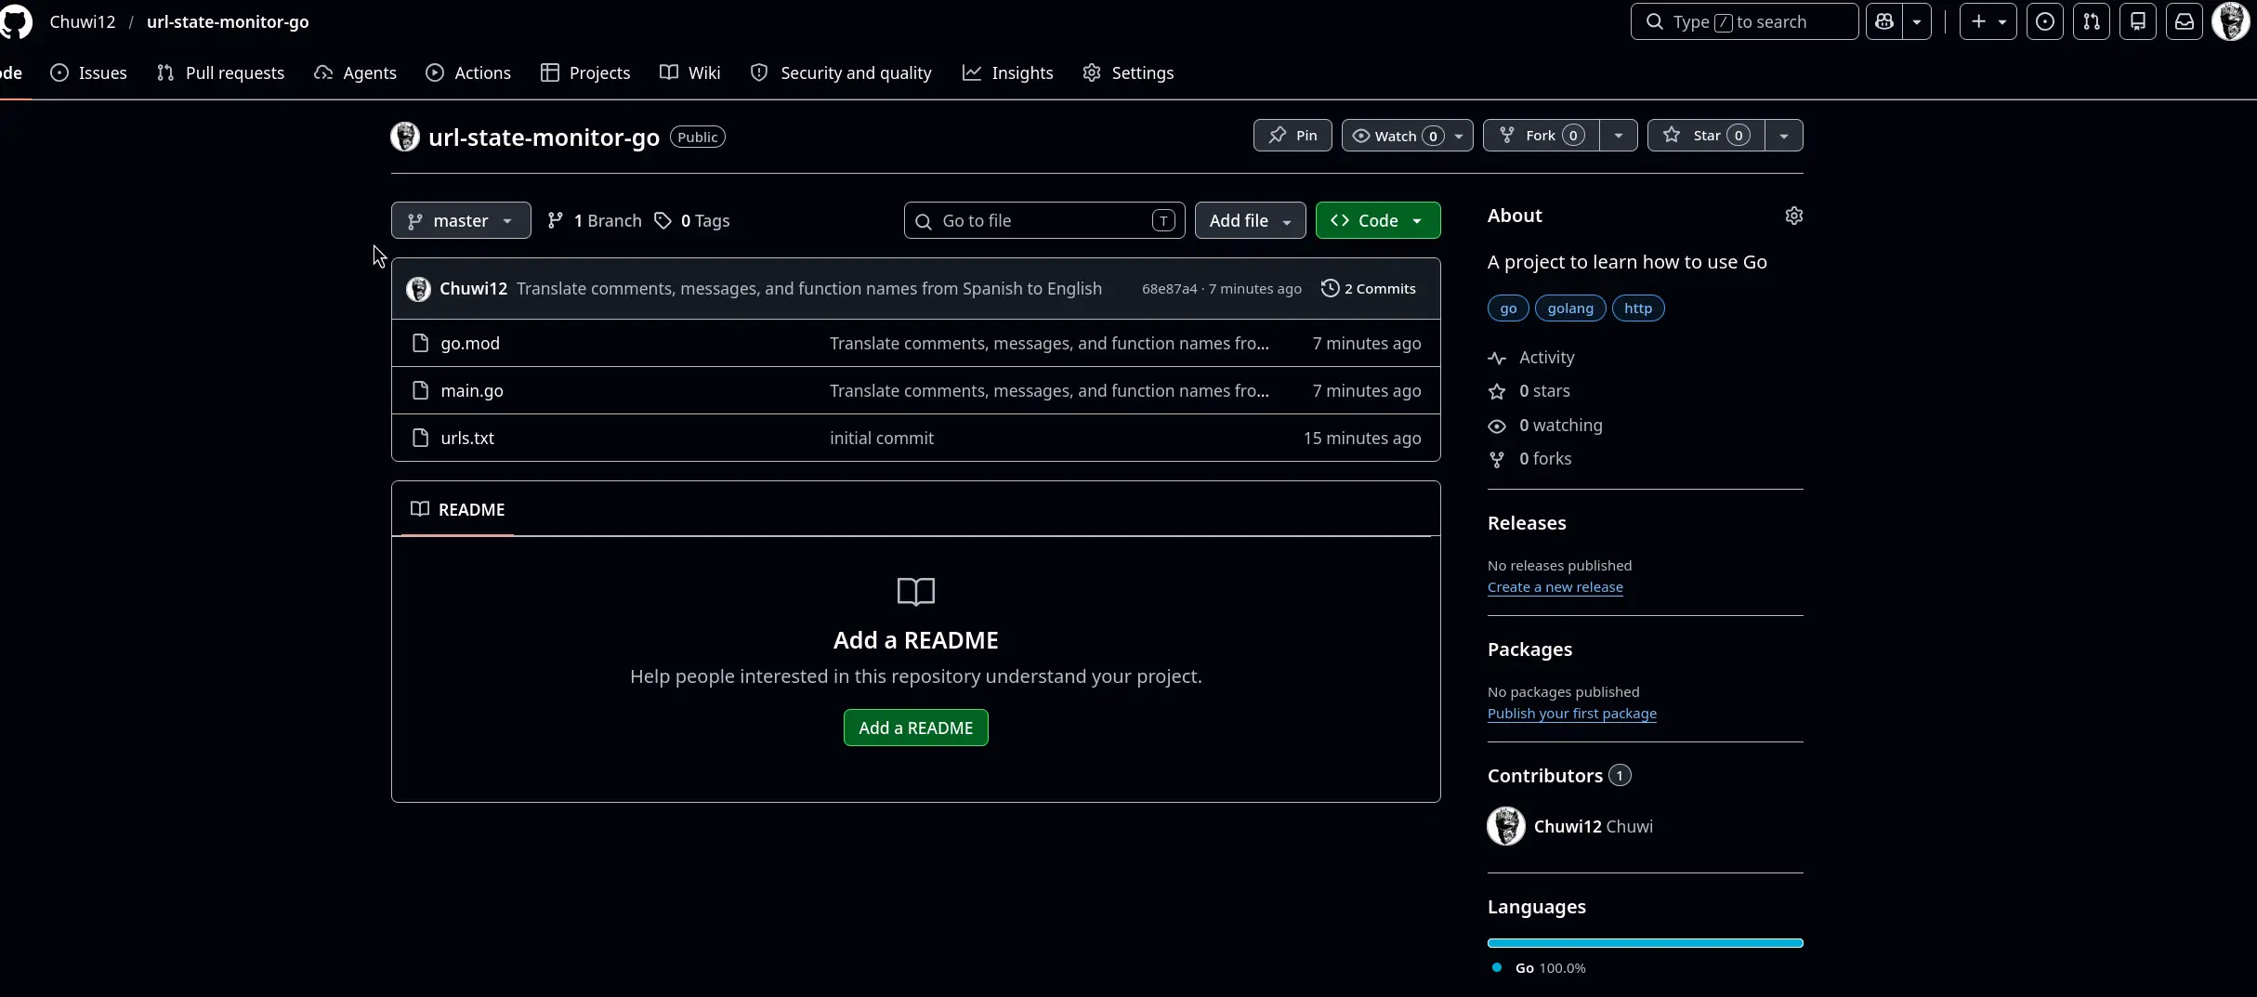
Task: Fork the repository with the Fork button
Action: coord(1542,135)
